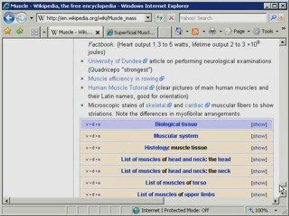
Task: Show the Histology: muscle tissue navbox
Action: point(259,148)
